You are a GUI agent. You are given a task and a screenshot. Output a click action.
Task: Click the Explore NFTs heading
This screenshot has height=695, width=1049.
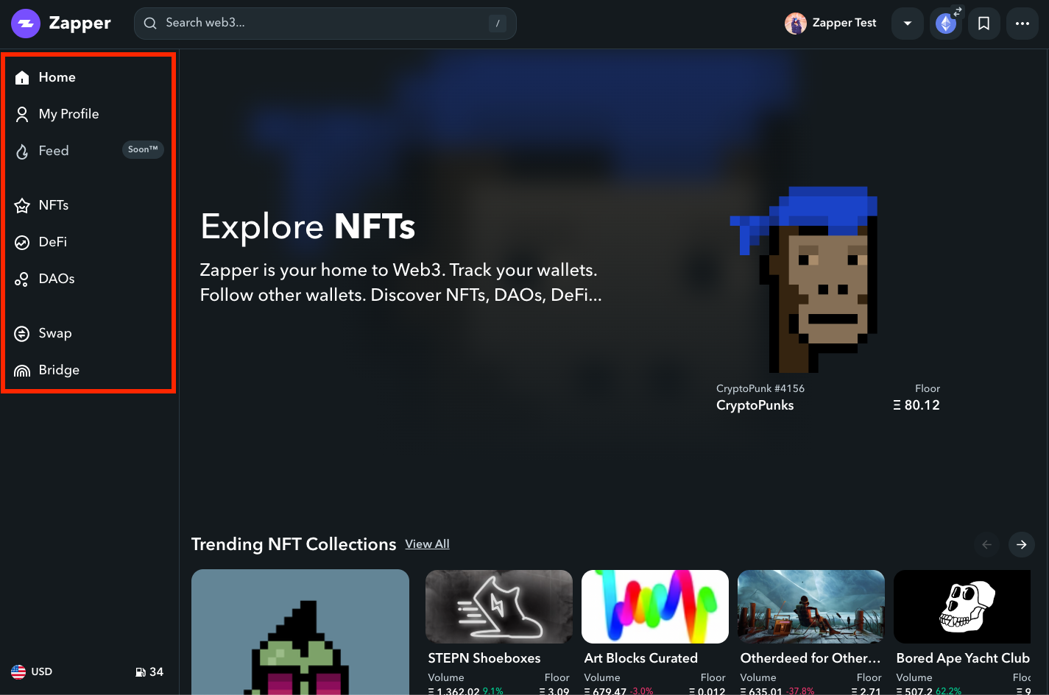point(308,227)
